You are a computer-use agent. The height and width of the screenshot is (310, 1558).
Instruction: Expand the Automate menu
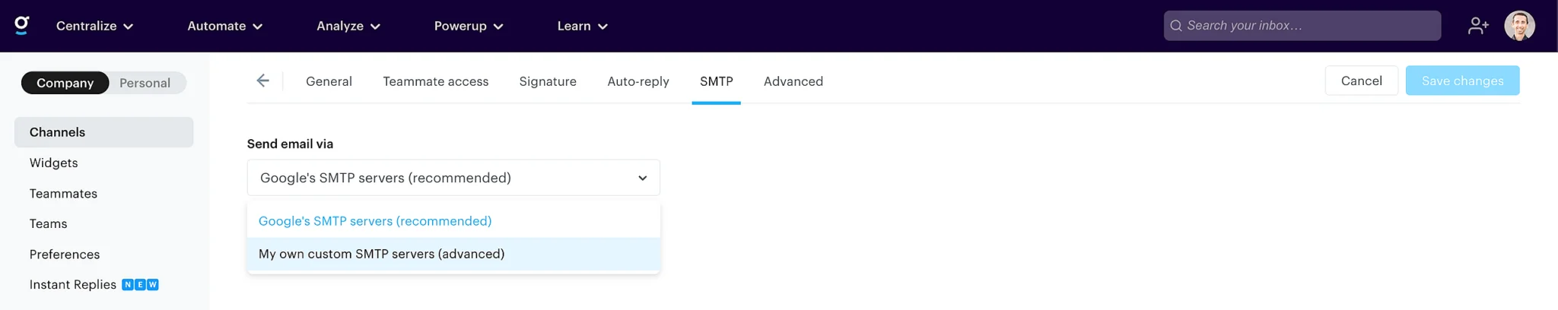pyautogui.click(x=224, y=26)
